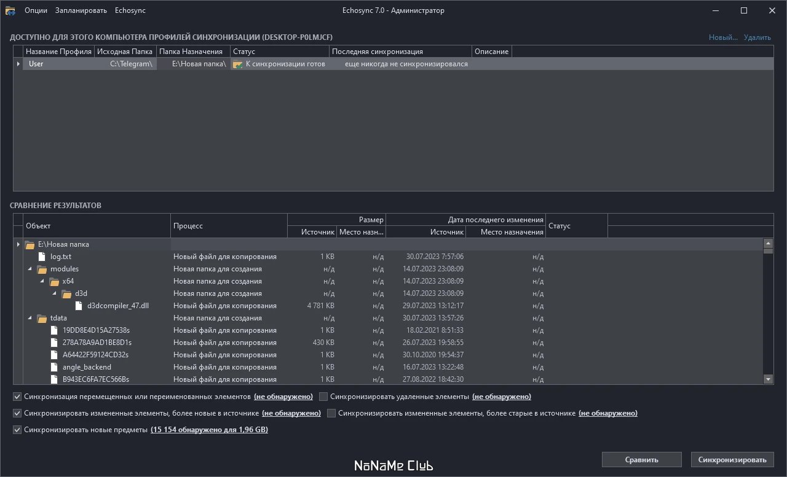
Task: Click the file icon beside B943EC6FA7EC566Bs
Action: [x=54, y=379]
